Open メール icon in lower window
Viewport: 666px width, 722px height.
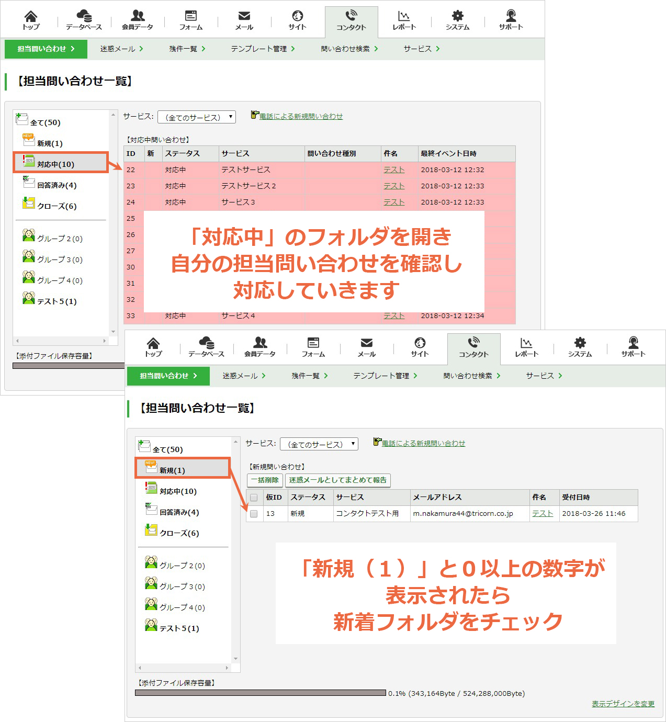367,347
